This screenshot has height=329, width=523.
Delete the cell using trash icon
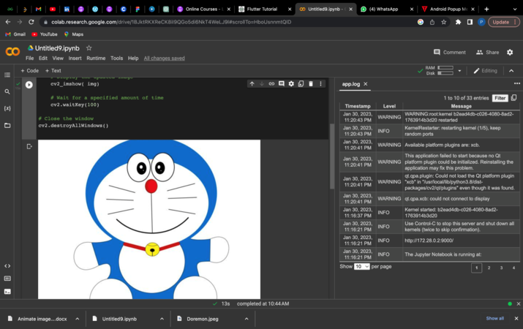(x=311, y=84)
